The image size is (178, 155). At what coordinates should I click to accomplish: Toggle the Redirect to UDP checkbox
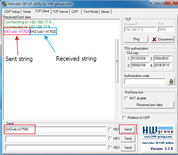coord(124,118)
